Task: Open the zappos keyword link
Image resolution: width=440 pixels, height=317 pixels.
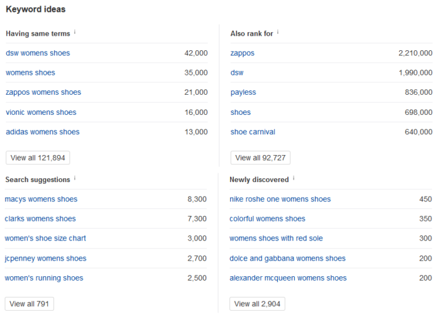Action: point(243,53)
